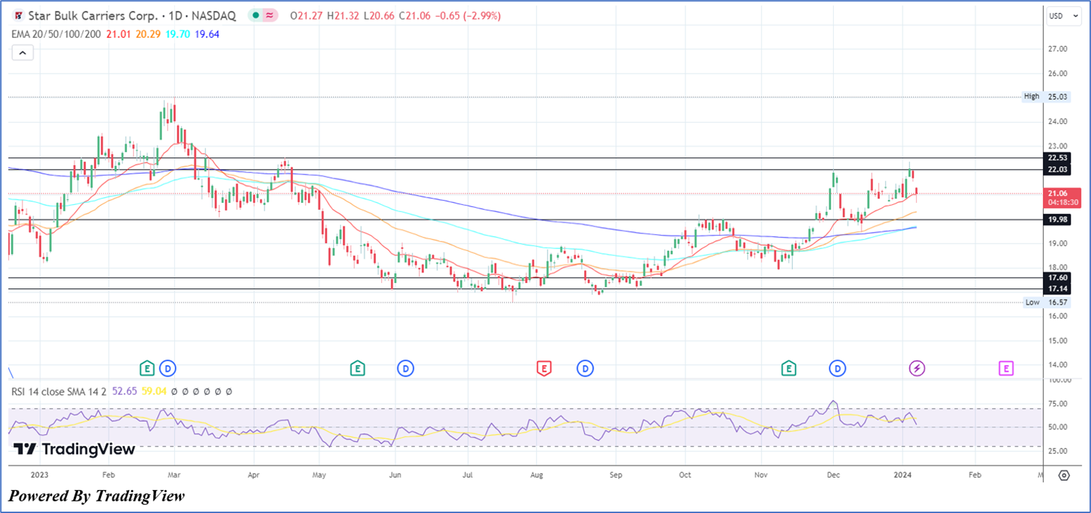Click the 24.00 price axis tick
This screenshot has width=1091, height=513.
1058,121
